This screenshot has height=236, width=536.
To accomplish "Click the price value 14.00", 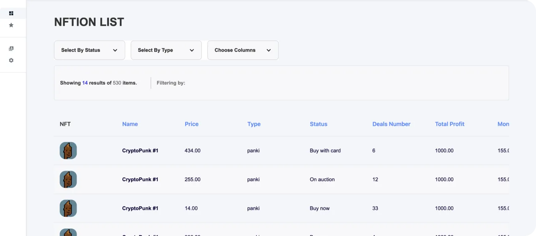I will click(191, 208).
